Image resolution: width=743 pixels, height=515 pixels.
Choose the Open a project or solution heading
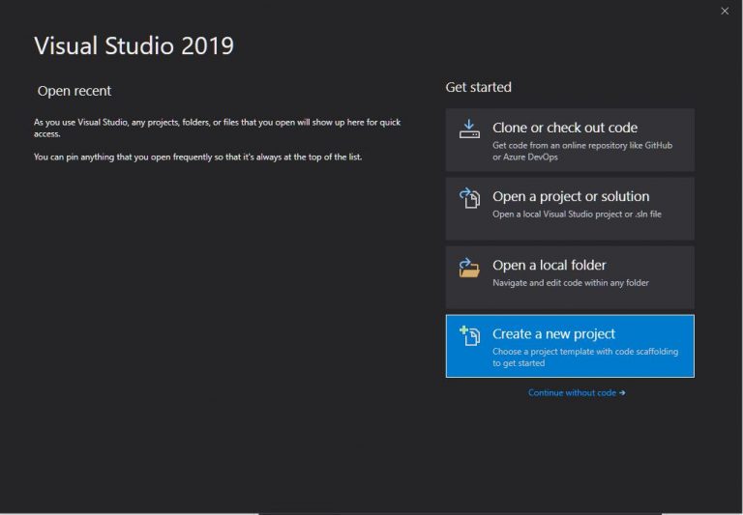coord(571,196)
